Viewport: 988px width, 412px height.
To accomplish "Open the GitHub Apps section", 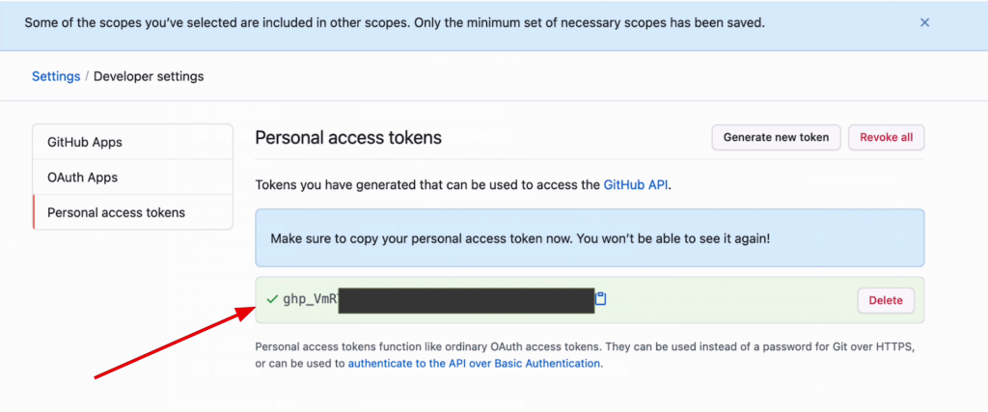I will (85, 142).
